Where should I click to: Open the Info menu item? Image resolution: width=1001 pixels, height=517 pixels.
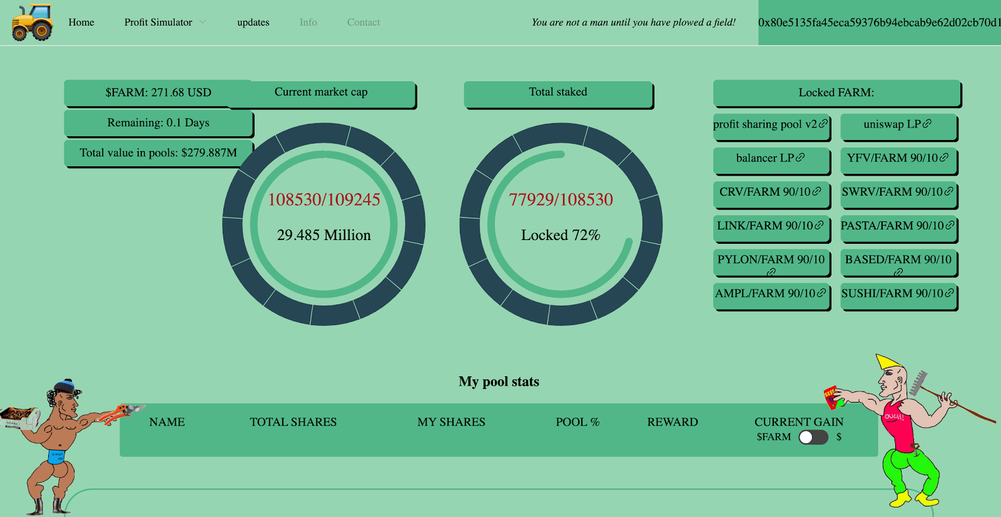(308, 23)
